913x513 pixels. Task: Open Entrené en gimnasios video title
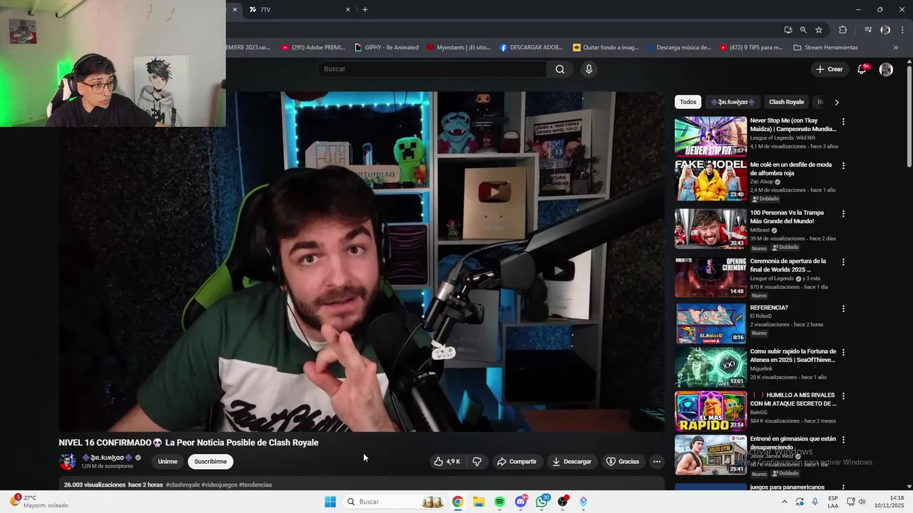pos(793,443)
